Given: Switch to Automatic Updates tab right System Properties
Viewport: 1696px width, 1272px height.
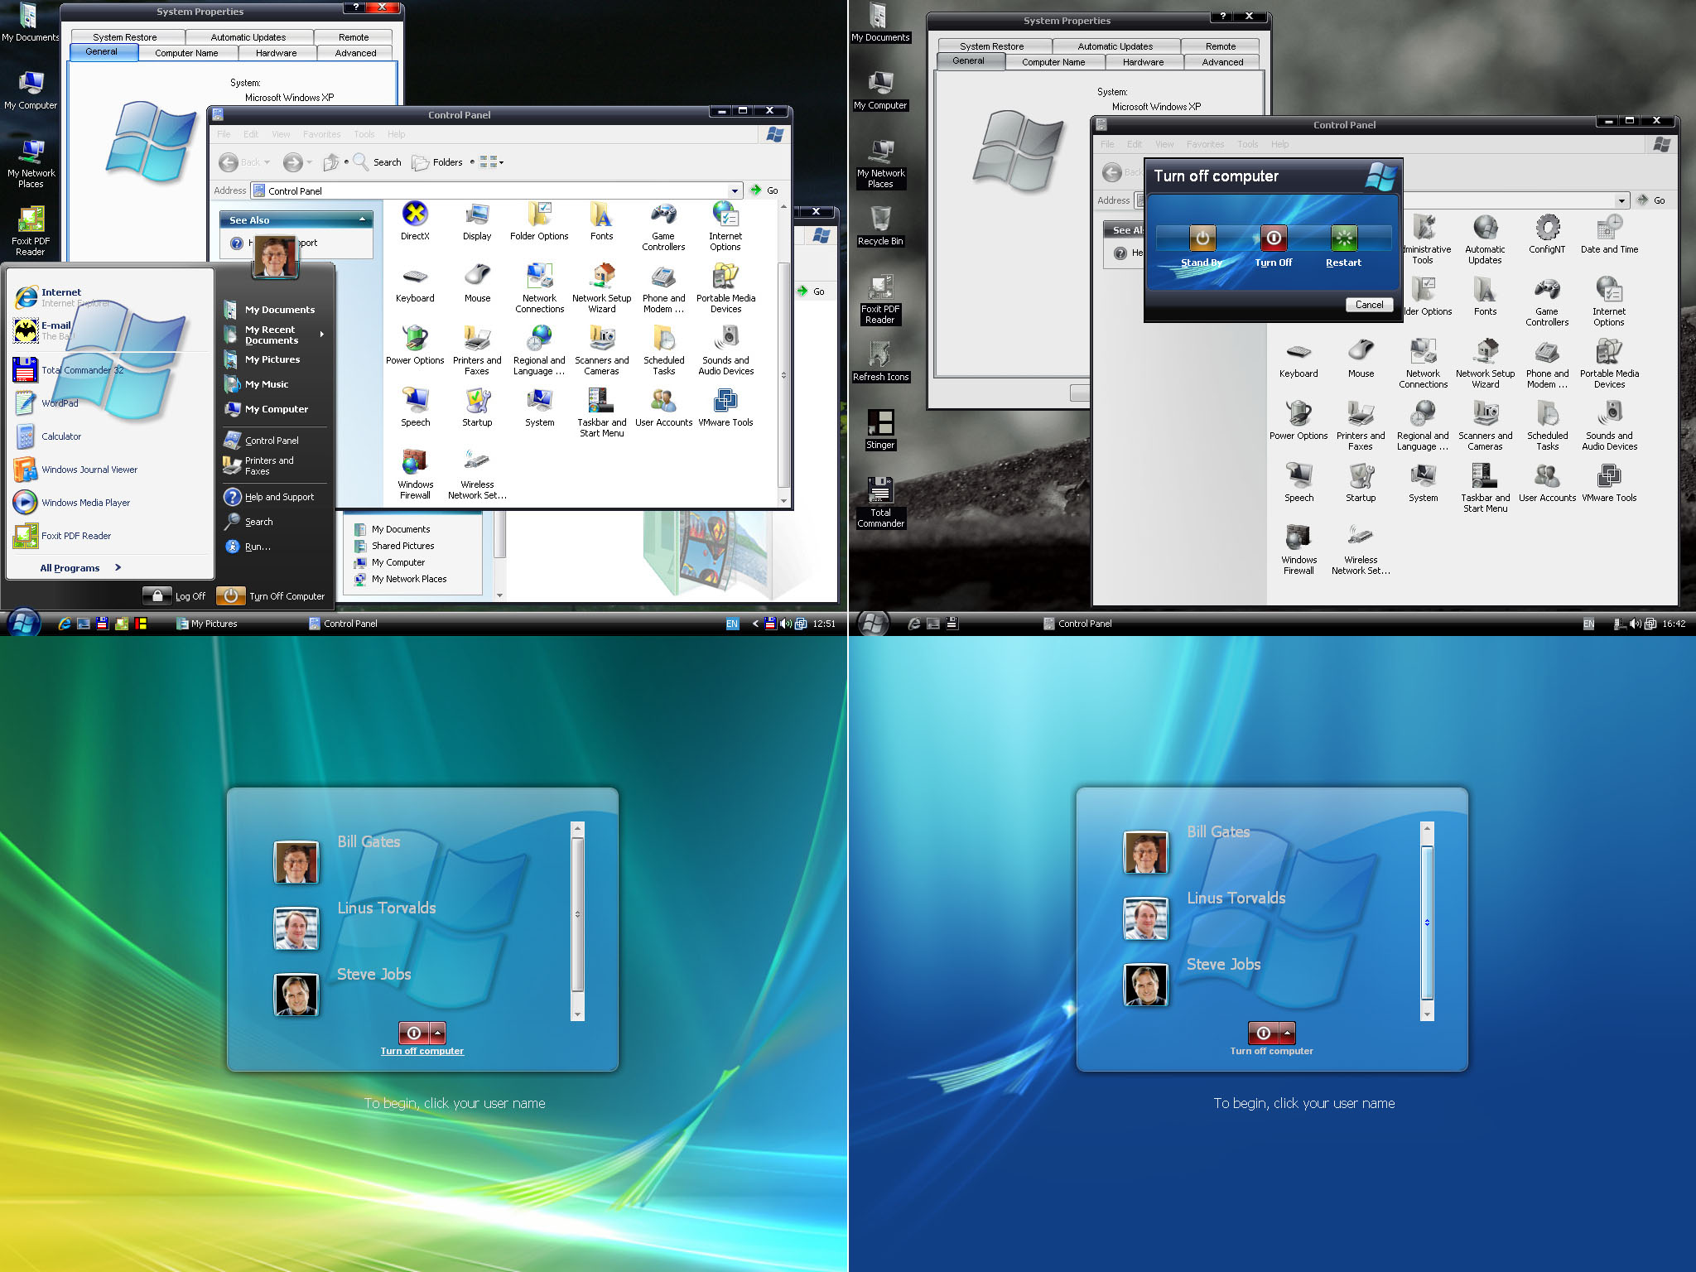Looking at the screenshot, I should coord(1115,46).
